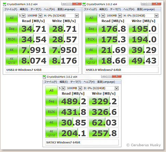The width and height of the screenshot is (166, 152).
Task: Expand 1000MB test size dropdown in USB3.0 window
Action: pos(120,15)
